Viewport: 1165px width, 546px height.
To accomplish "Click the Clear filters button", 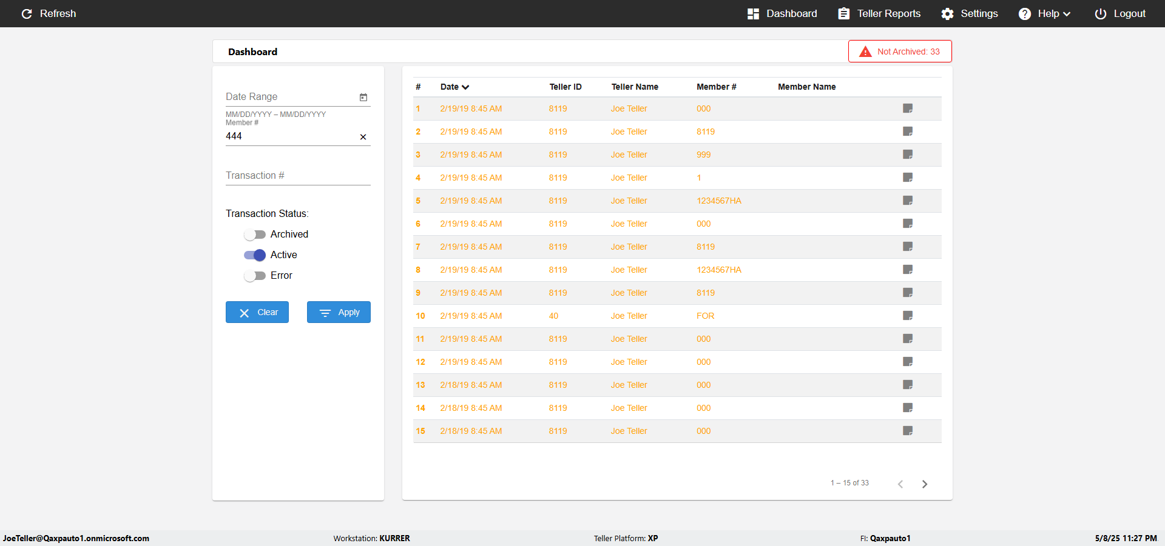I will click(257, 312).
